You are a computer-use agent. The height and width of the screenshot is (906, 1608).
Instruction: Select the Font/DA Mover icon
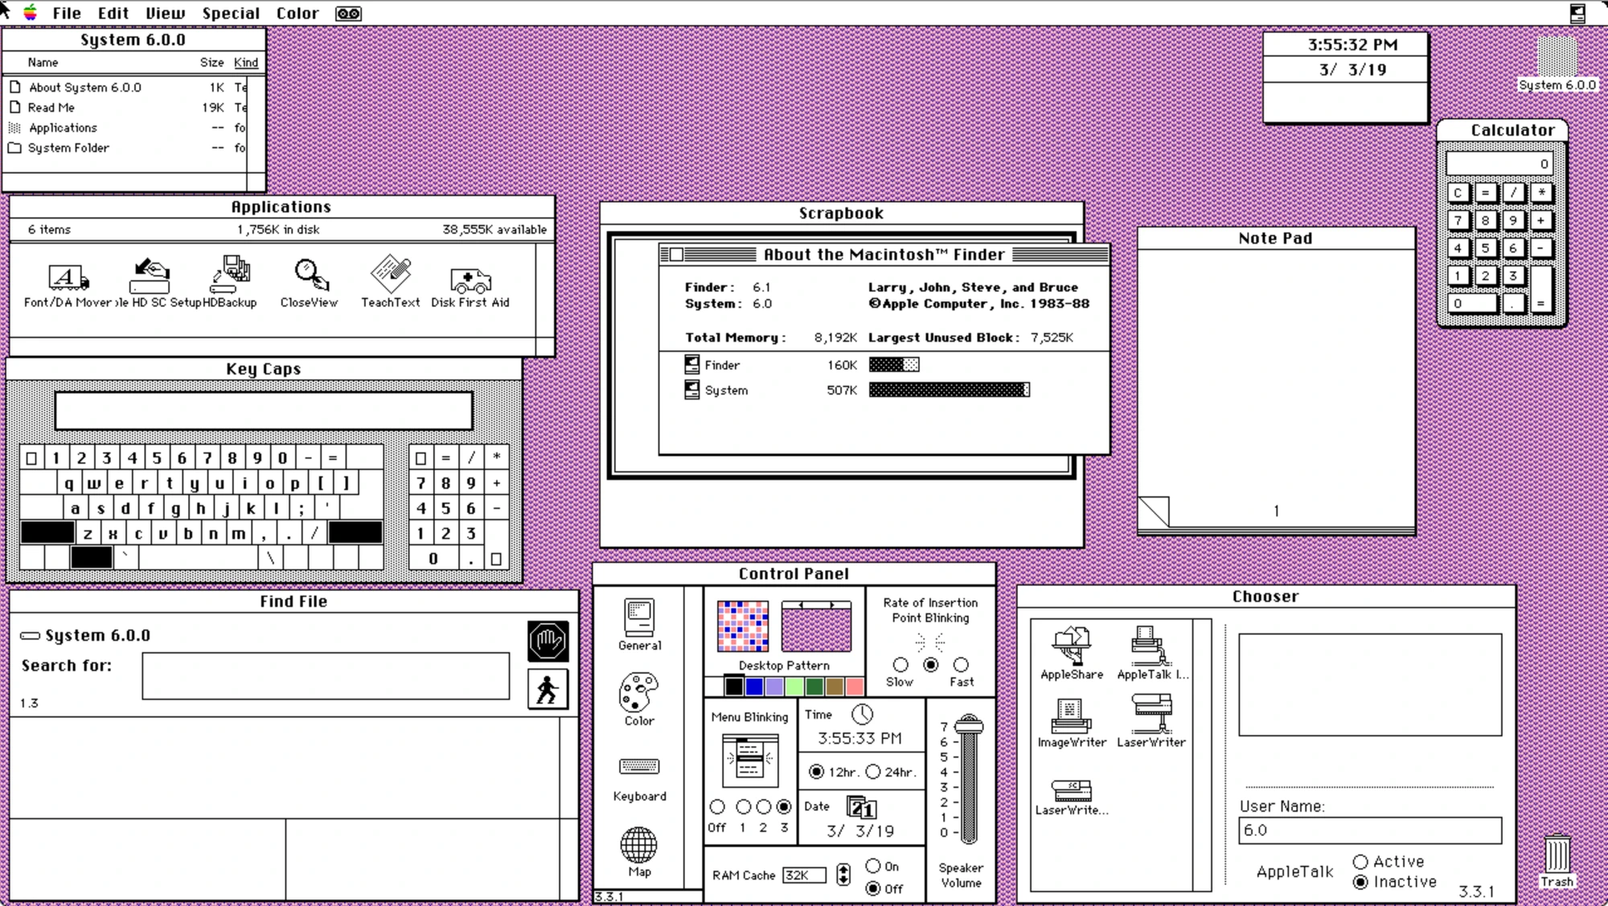[x=67, y=277]
